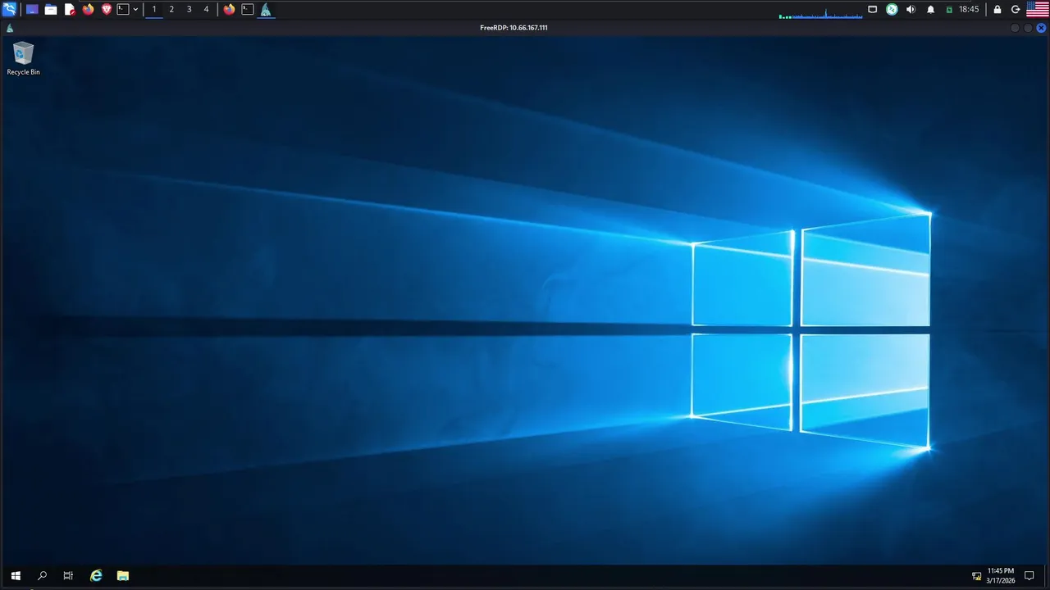Launch Brave browser from the panel

pyautogui.click(x=106, y=9)
